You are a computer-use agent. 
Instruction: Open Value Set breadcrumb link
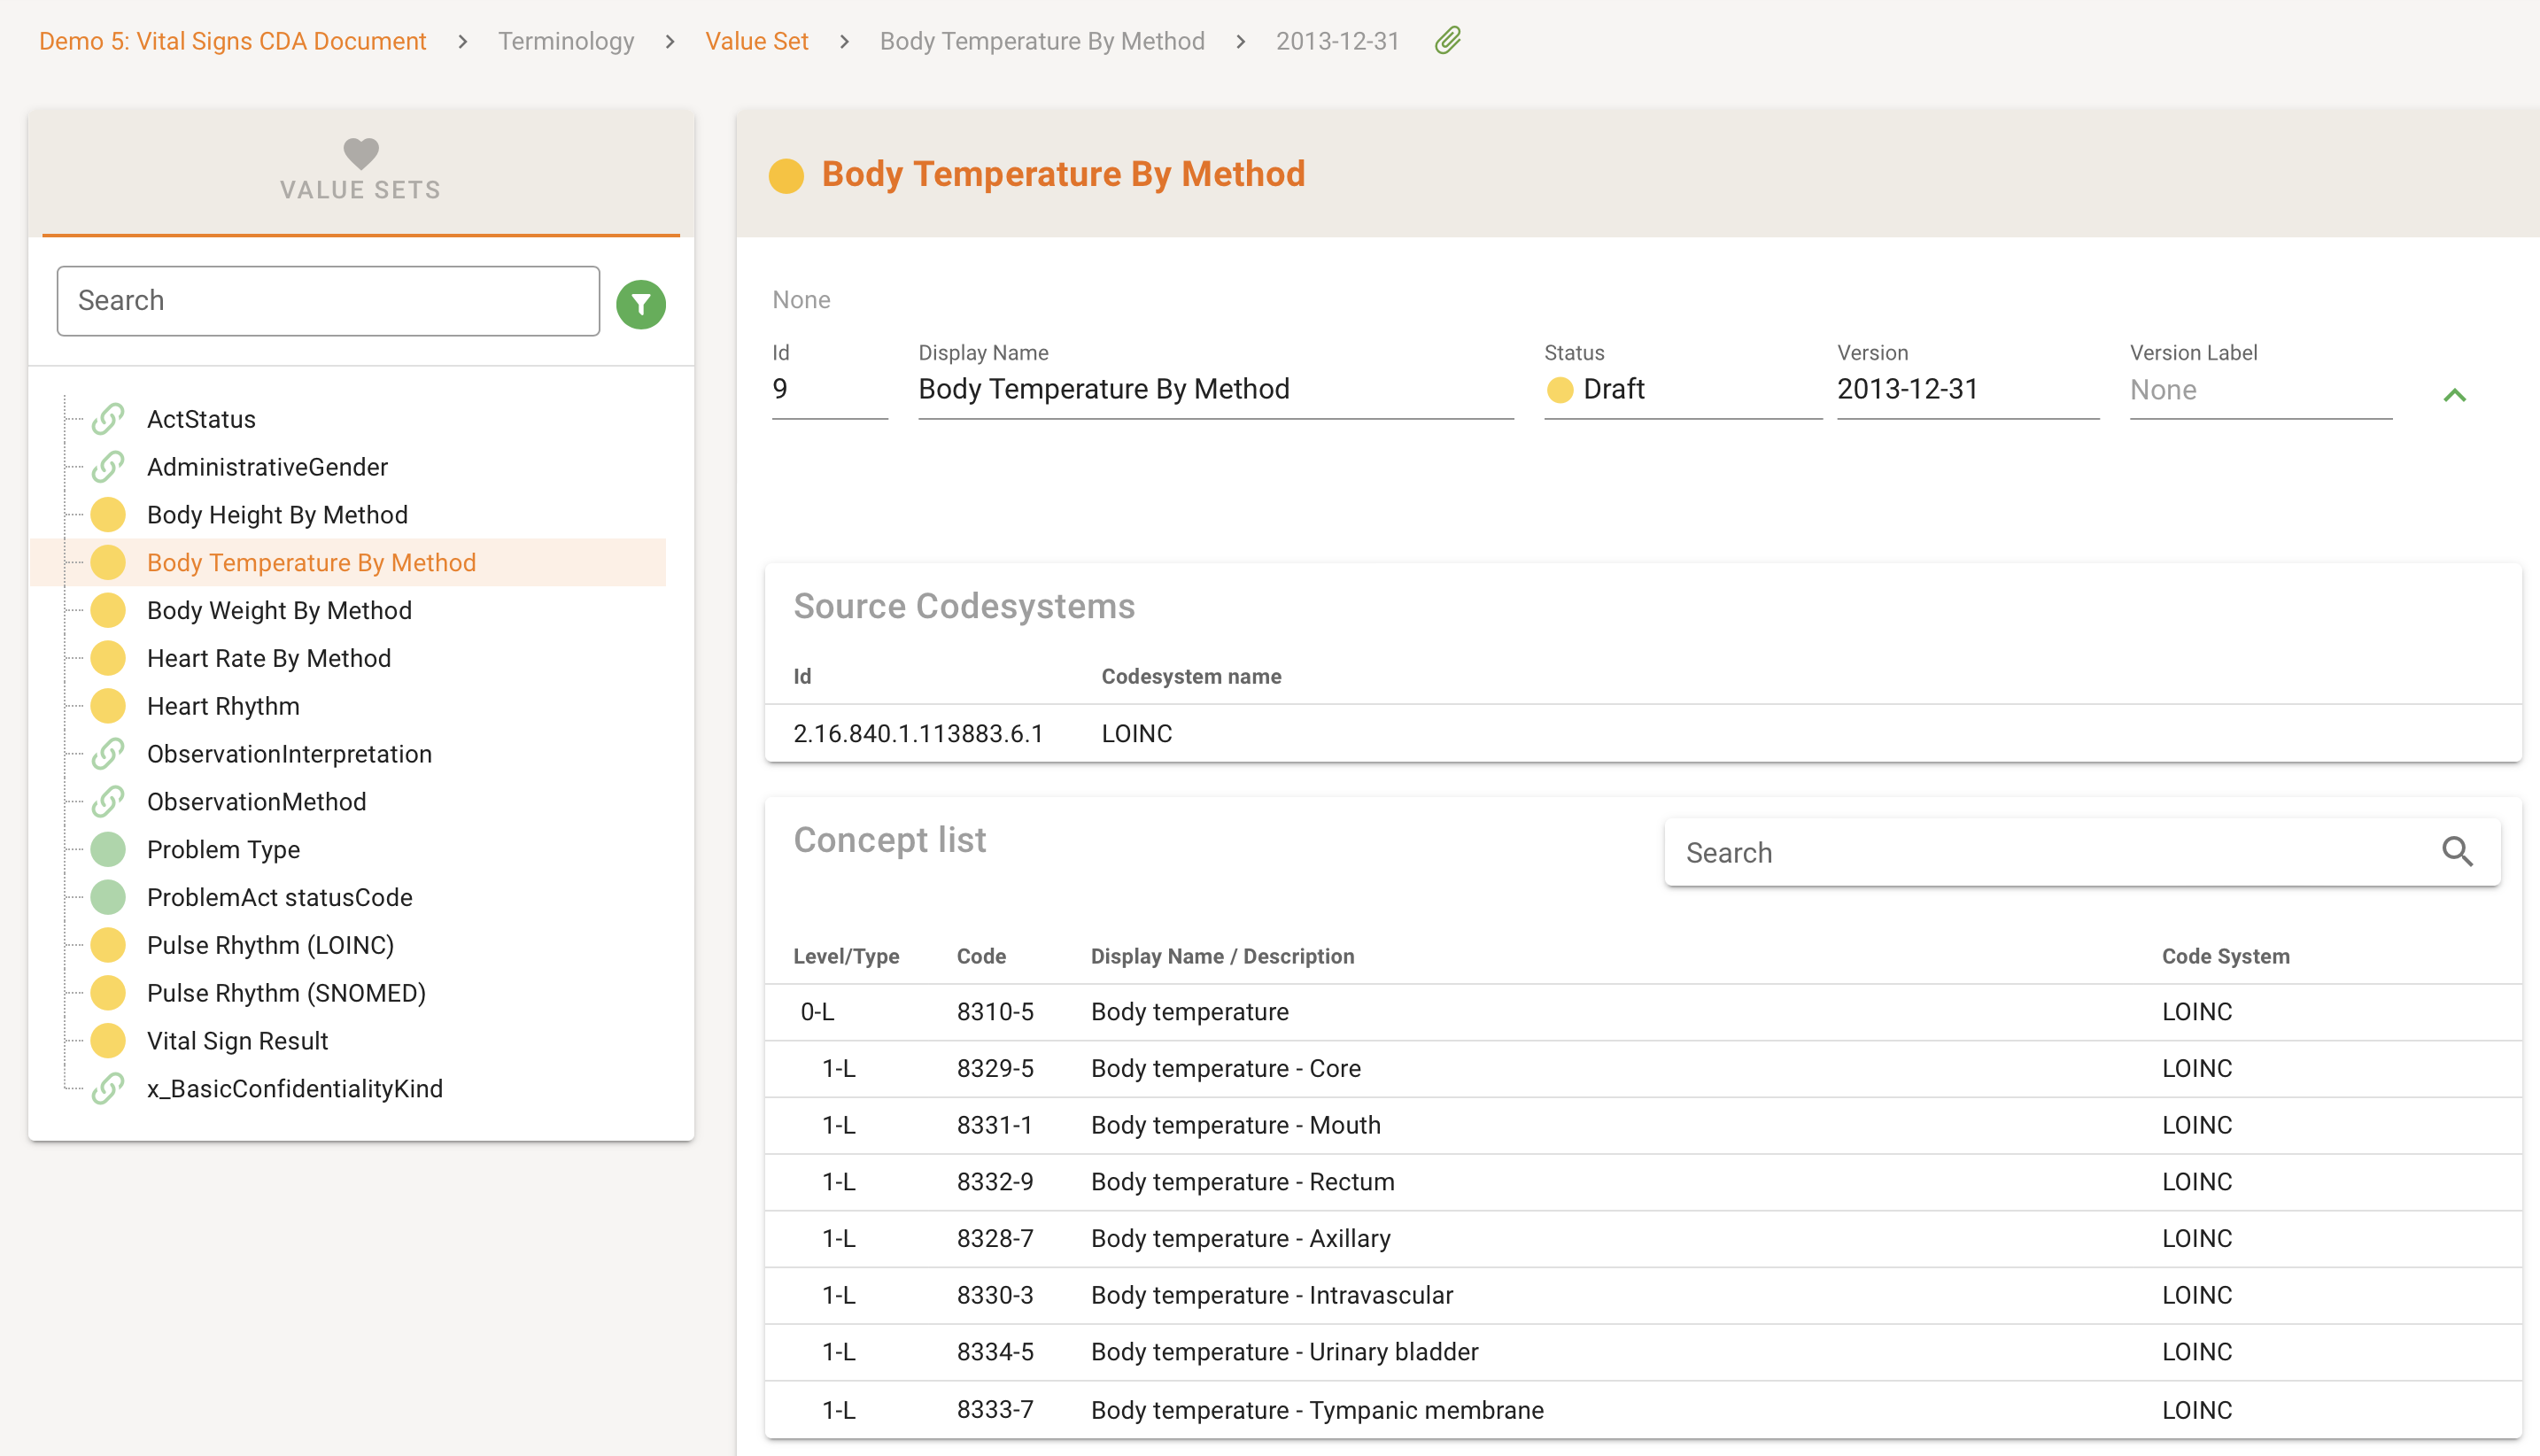[756, 41]
